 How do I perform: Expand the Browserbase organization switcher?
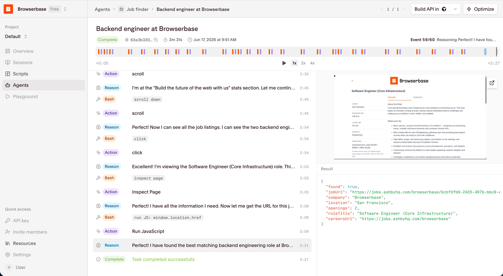(x=65, y=9)
